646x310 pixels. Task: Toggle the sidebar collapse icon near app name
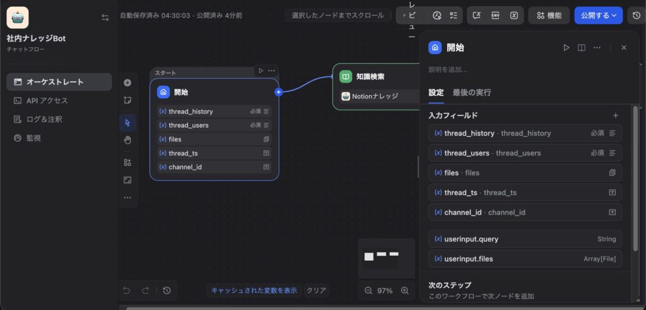105,18
